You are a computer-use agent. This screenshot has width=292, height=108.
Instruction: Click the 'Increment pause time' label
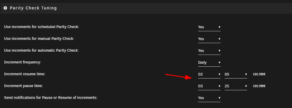(23, 86)
